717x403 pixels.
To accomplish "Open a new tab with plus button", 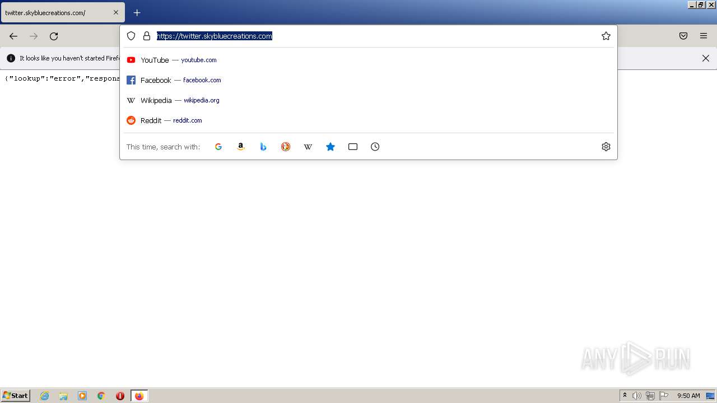I will point(137,12).
